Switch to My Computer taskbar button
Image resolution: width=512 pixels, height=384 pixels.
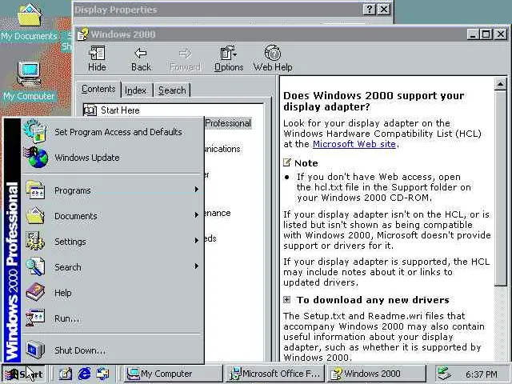click(173, 374)
